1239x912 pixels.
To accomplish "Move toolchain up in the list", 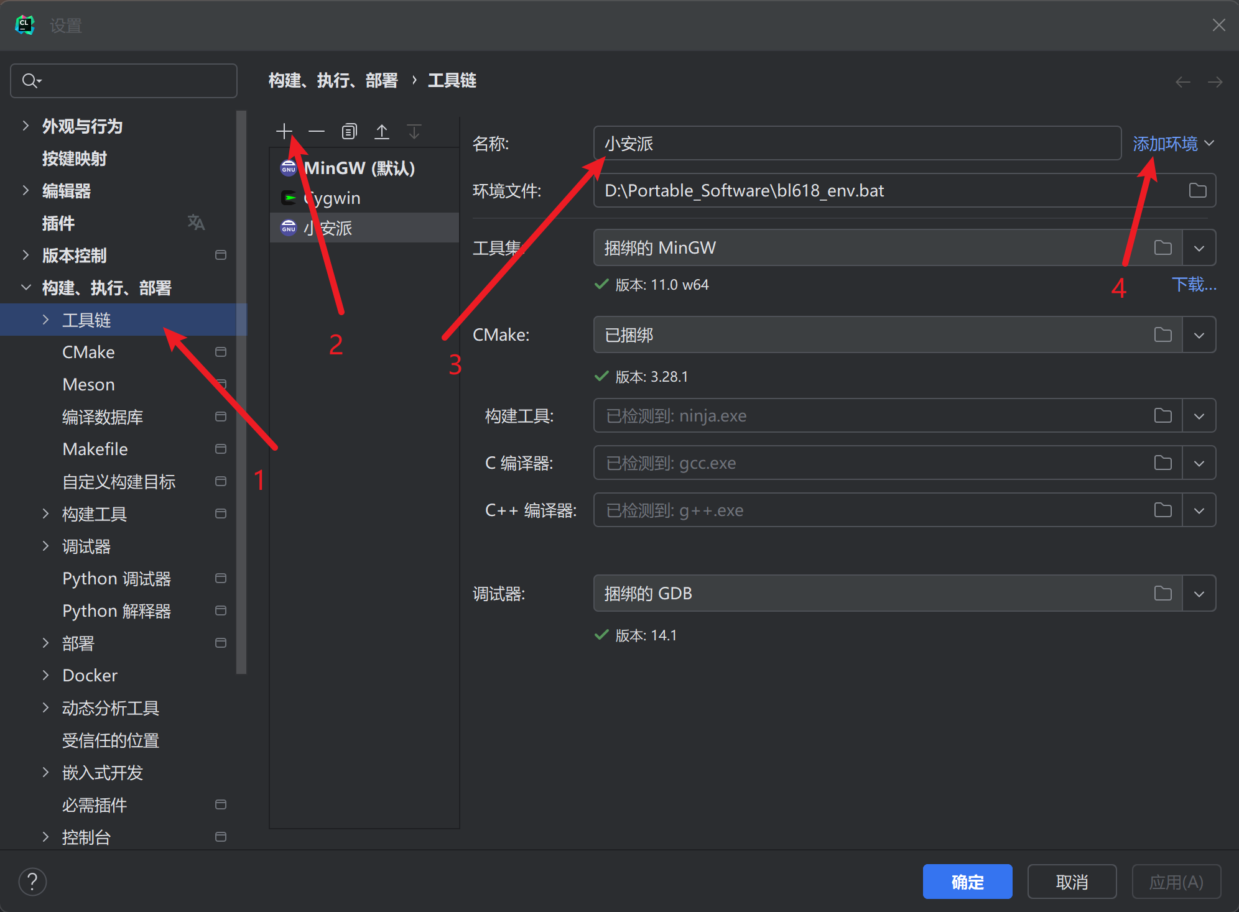I will 382,131.
